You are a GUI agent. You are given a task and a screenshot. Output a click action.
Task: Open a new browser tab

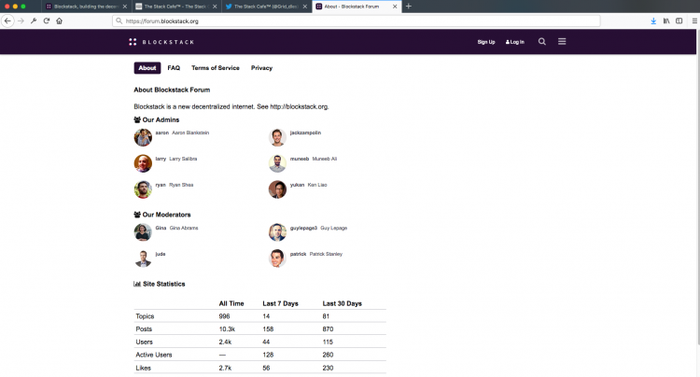(409, 7)
